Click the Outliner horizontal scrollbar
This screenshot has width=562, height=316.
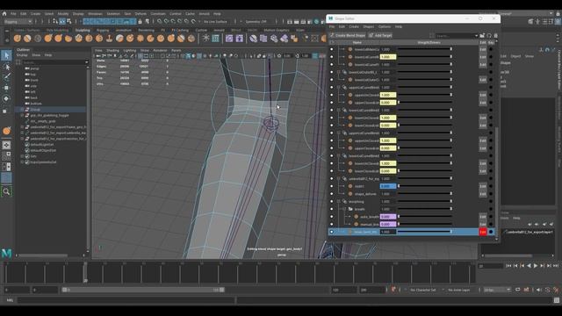click(x=43, y=255)
